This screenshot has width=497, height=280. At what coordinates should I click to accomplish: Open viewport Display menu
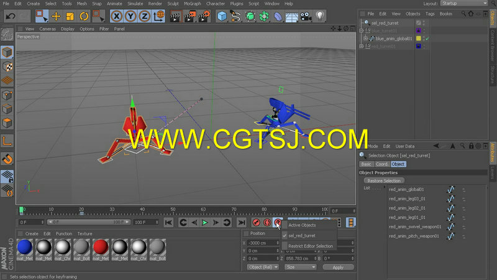pos(68,29)
